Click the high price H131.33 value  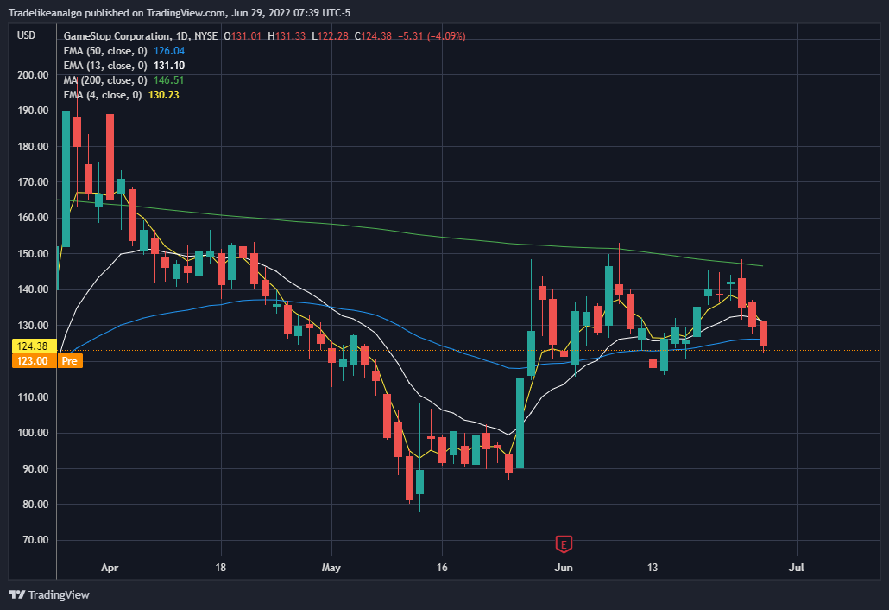coord(287,35)
